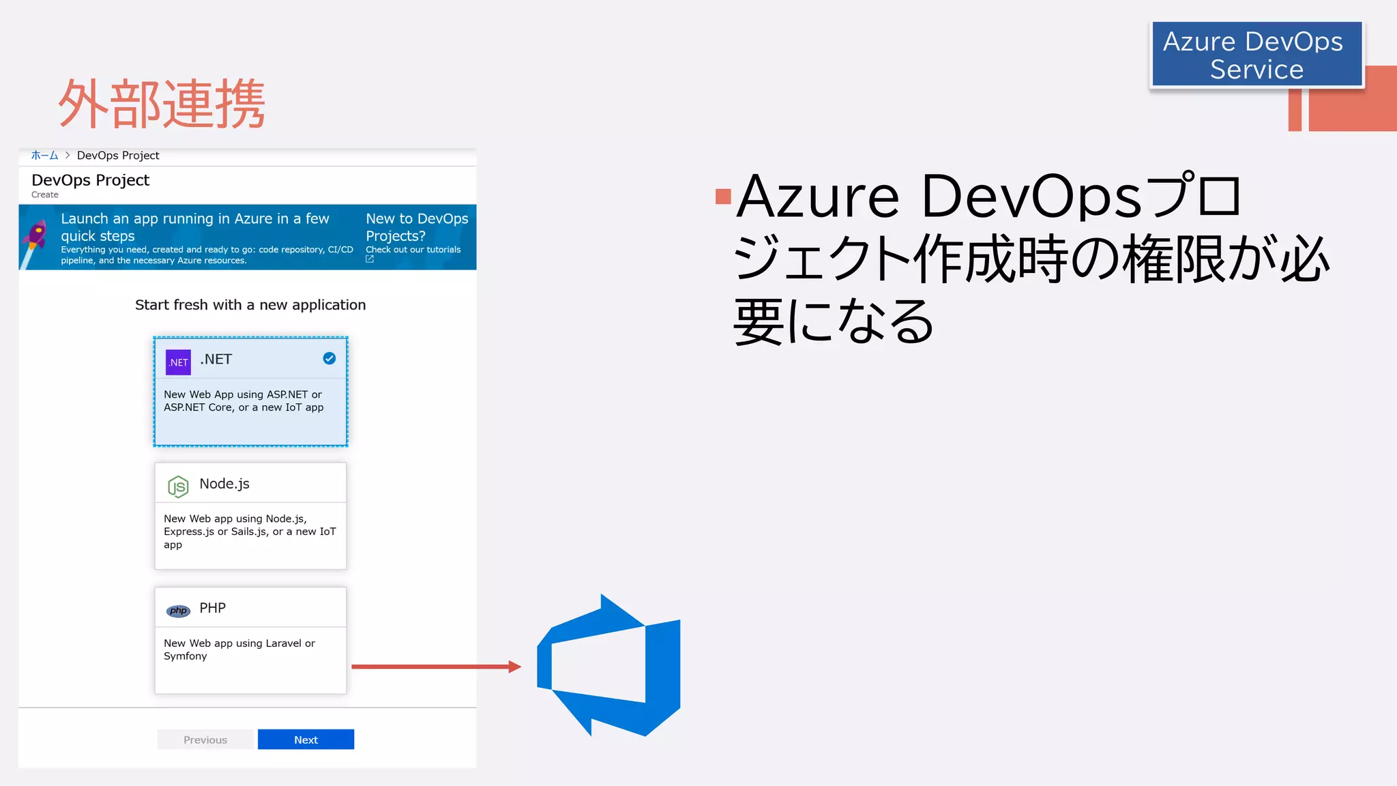
Task: Click the purple .NET logo icon
Action: 178,362
